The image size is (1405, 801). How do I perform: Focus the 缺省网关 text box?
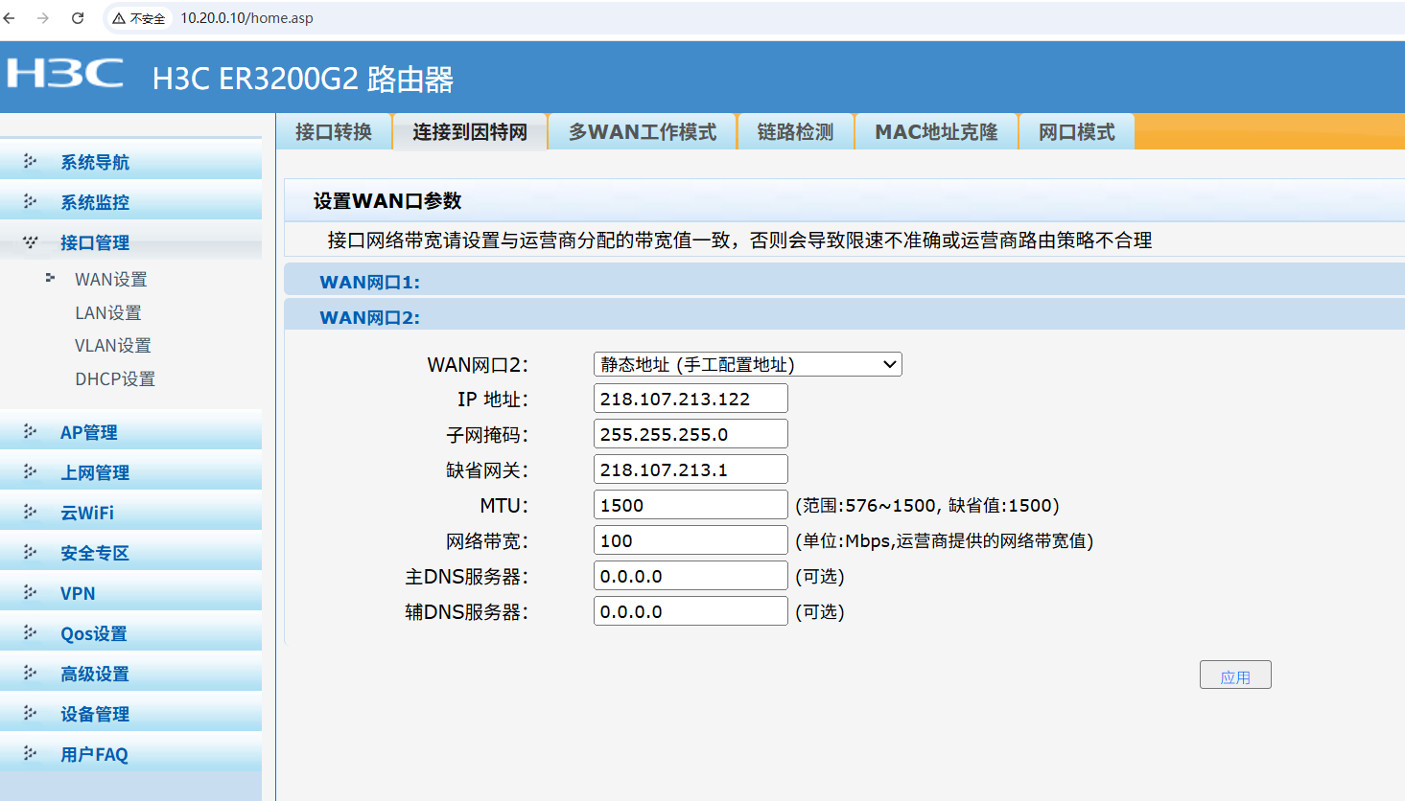[x=690, y=469]
